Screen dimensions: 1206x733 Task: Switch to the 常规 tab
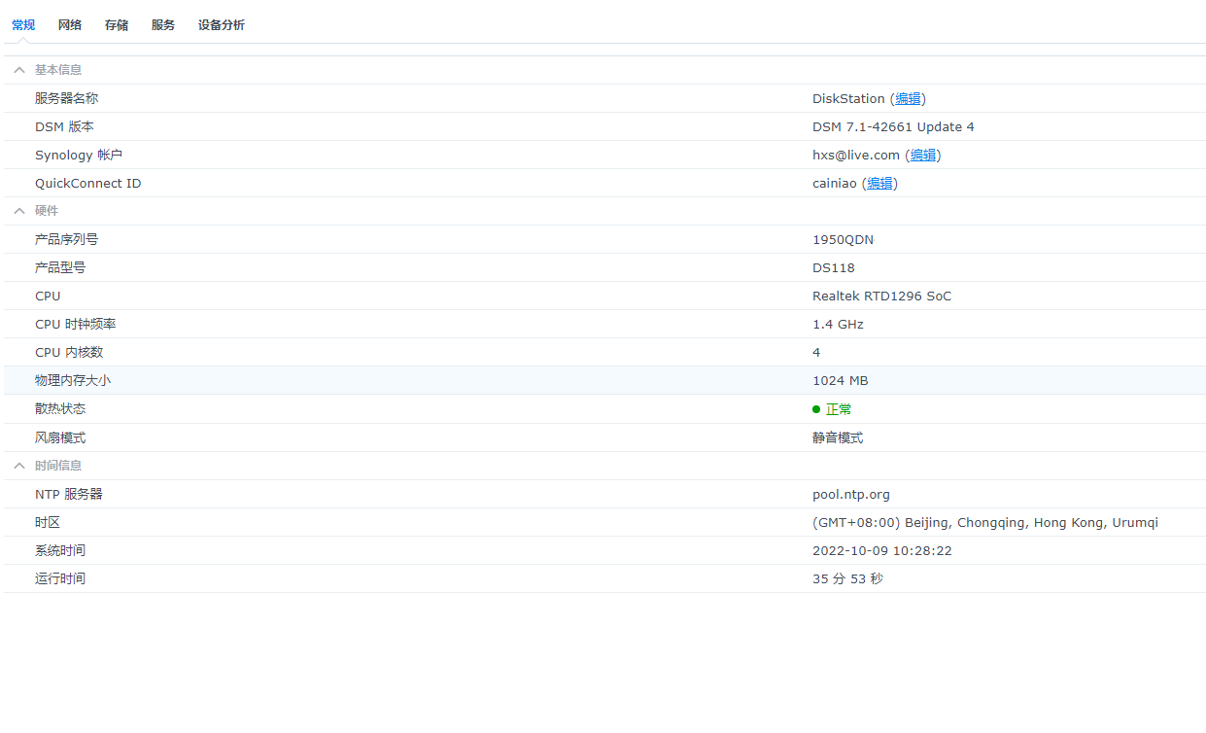pos(23,25)
